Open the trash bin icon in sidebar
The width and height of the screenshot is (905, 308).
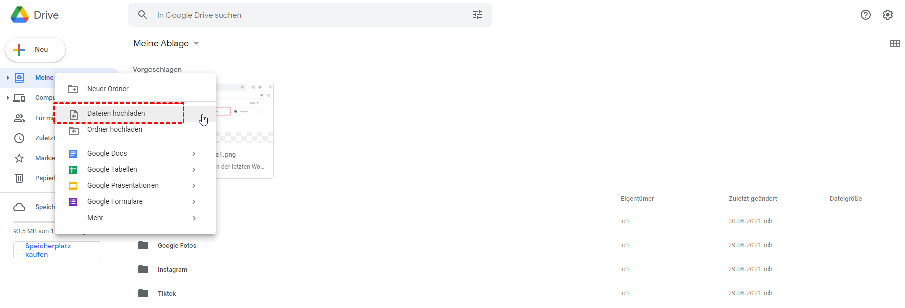point(19,178)
